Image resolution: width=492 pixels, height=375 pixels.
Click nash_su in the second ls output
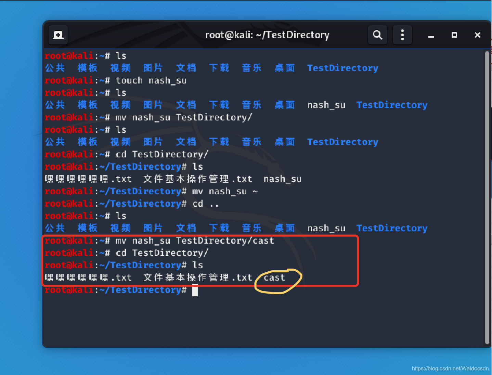pos(326,105)
